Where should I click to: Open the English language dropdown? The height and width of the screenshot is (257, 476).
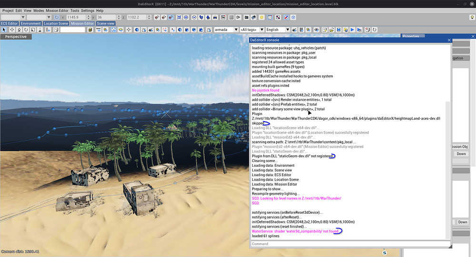point(278,30)
